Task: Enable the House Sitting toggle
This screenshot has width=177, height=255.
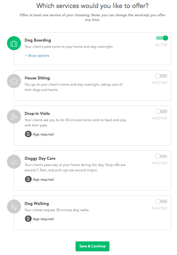Action: [x=161, y=76]
